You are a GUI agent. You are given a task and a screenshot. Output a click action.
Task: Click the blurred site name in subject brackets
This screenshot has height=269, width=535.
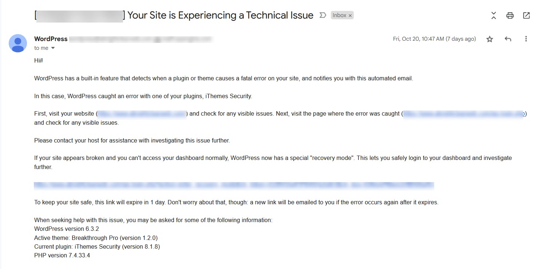point(80,16)
